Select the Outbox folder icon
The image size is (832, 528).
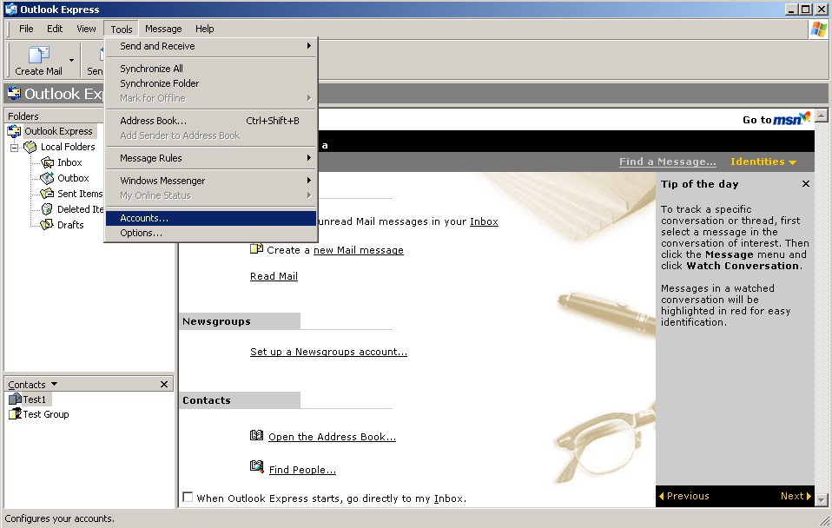point(49,178)
